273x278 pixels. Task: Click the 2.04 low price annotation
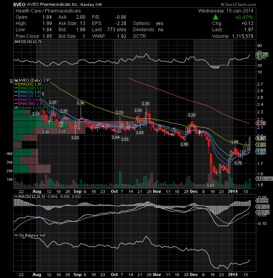116,137
